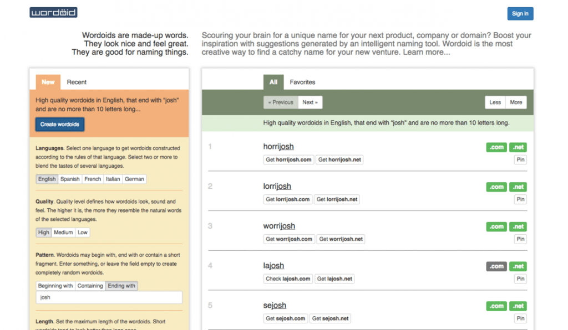Viewport: 568px width, 330px height.
Task: Click gray .com badge for lajosh
Action: 496,266
